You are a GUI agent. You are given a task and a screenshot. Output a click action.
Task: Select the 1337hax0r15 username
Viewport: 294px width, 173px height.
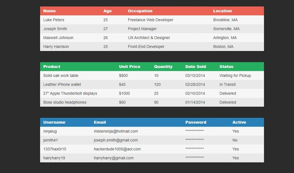(x=54, y=149)
